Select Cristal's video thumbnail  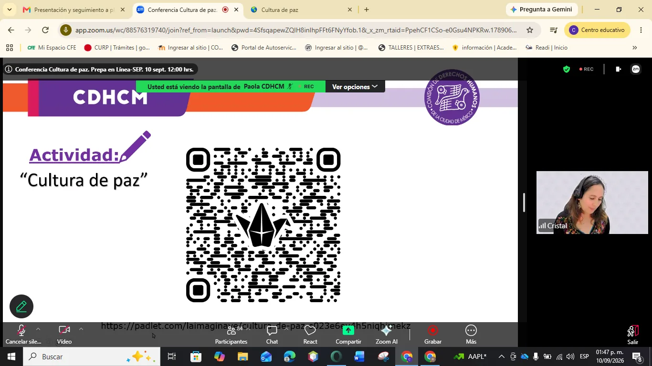[x=592, y=203]
